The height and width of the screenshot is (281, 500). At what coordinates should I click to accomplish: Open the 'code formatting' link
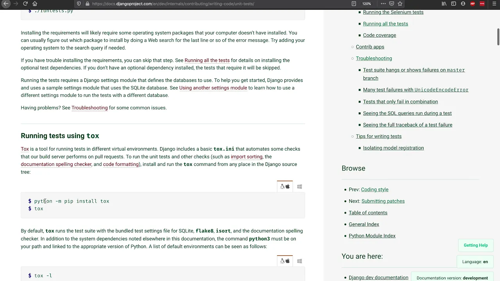click(x=121, y=164)
